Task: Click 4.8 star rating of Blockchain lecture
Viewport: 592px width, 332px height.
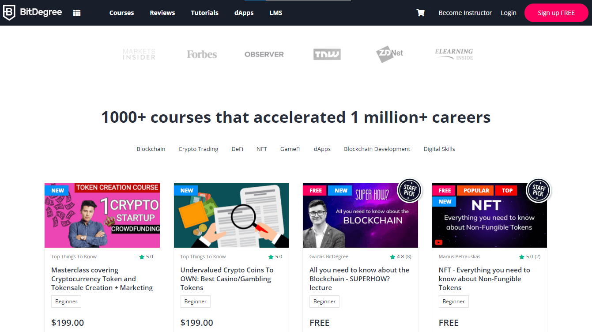Action: coord(400,257)
